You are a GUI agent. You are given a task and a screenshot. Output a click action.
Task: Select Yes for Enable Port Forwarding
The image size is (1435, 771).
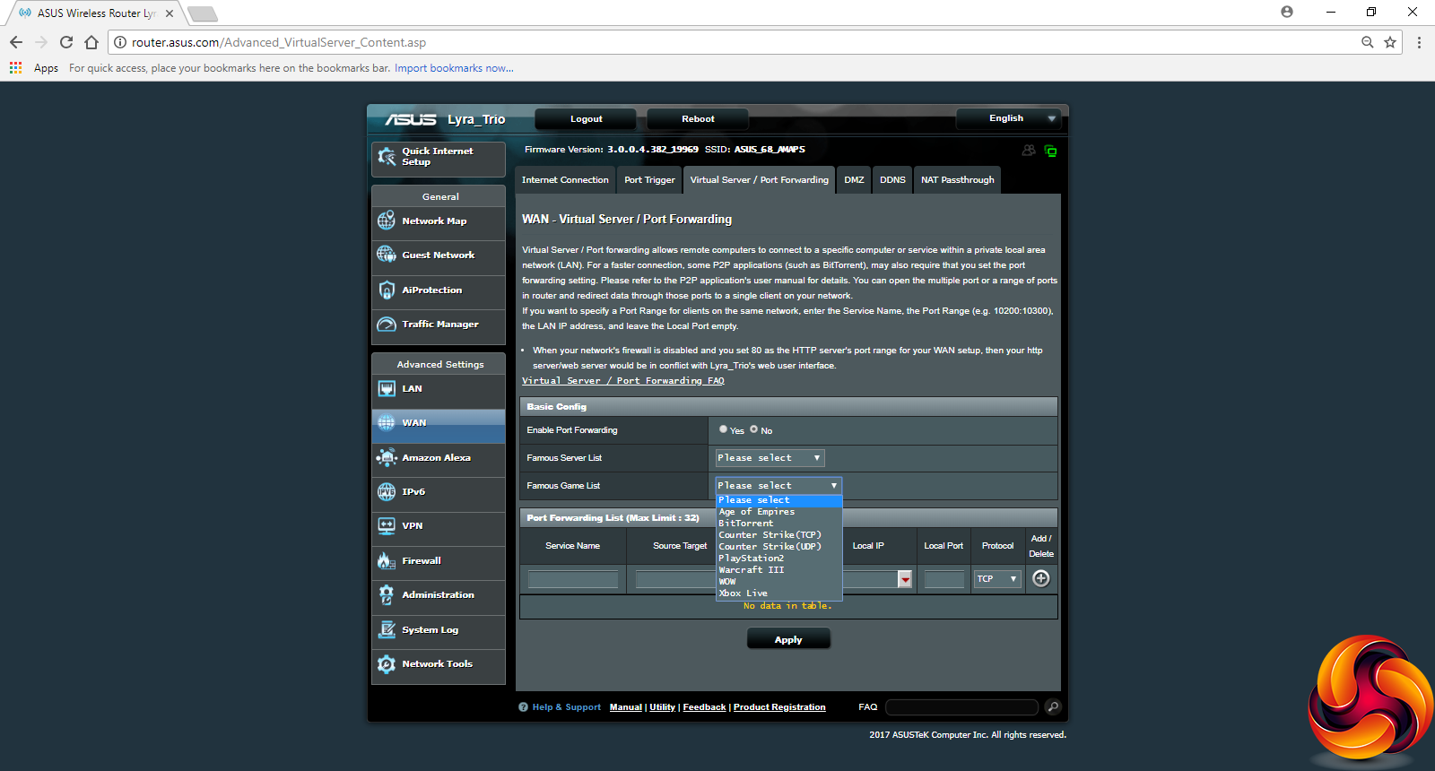[x=723, y=429]
